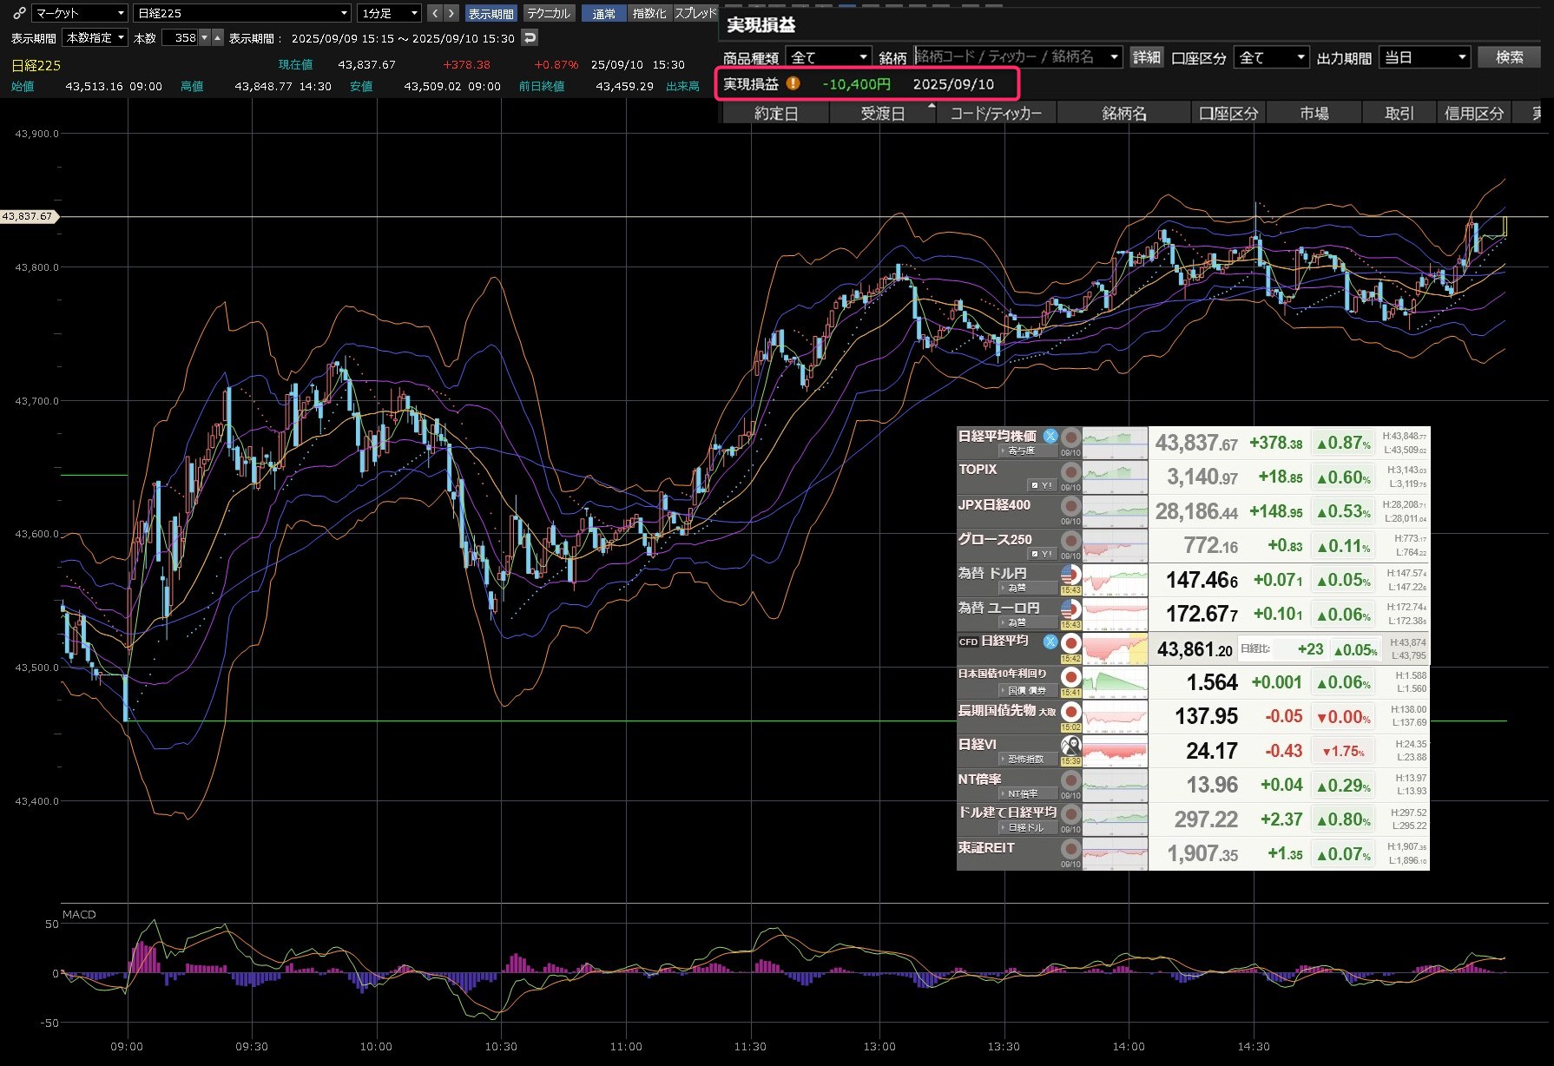Click the 297.22 ドル建て日経平均 value
Screen dimensions: 1554x1066
pyautogui.click(x=1206, y=819)
